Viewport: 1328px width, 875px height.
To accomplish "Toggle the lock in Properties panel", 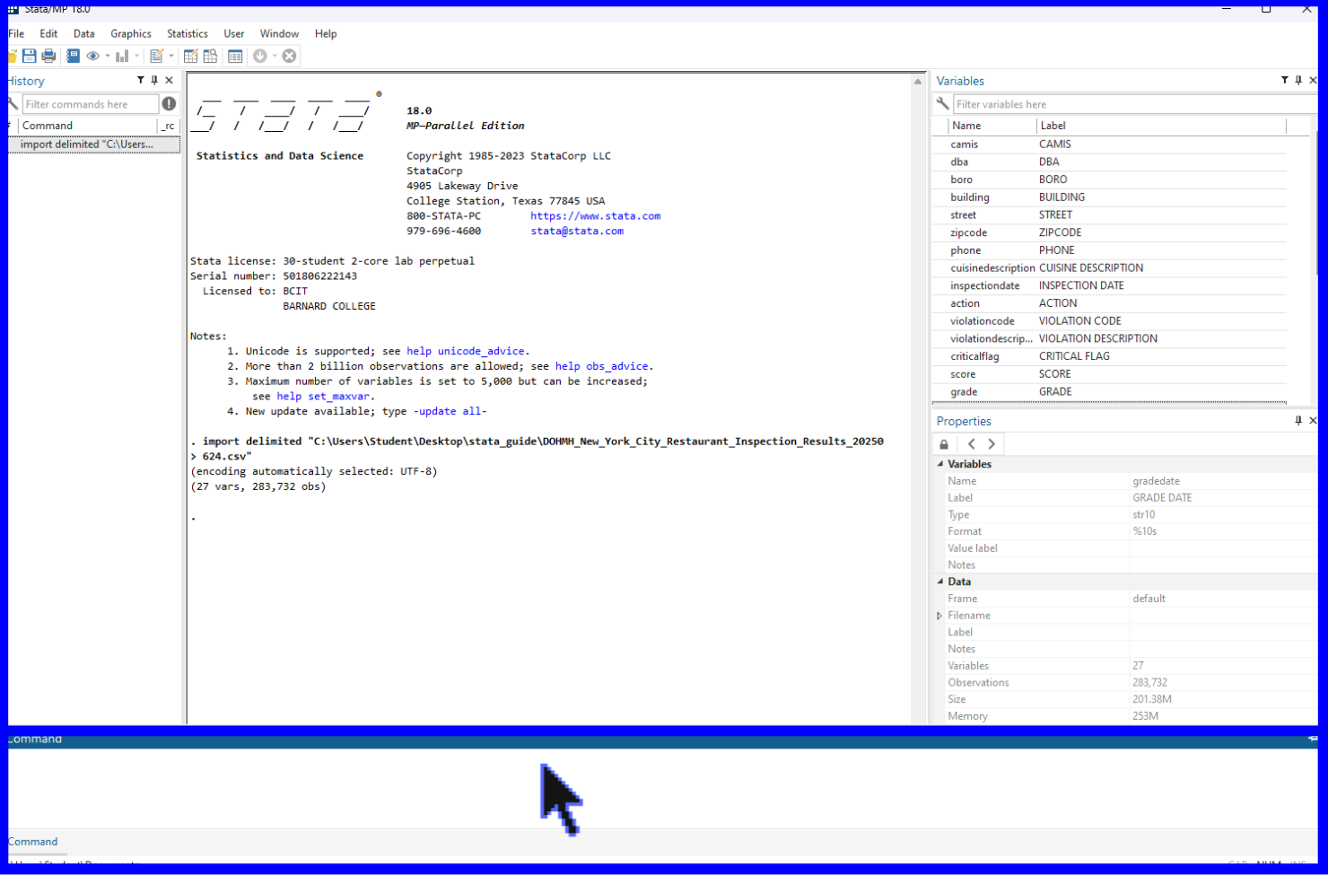I will point(944,444).
